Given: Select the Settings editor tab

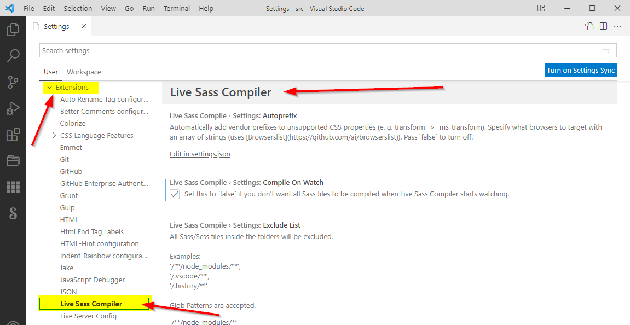Looking at the screenshot, I should (60, 26).
